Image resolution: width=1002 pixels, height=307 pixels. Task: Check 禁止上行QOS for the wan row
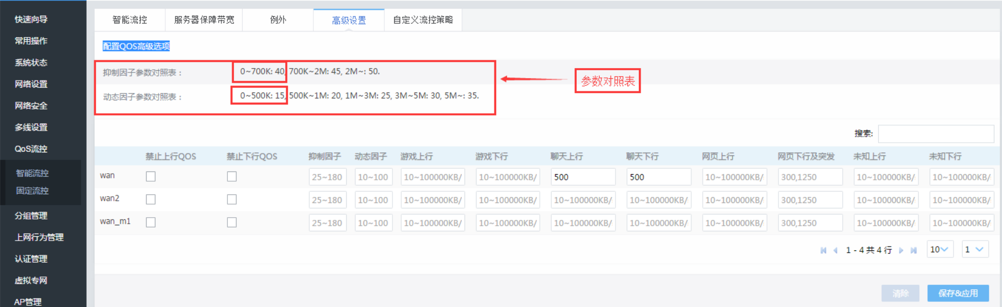[x=151, y=176]
